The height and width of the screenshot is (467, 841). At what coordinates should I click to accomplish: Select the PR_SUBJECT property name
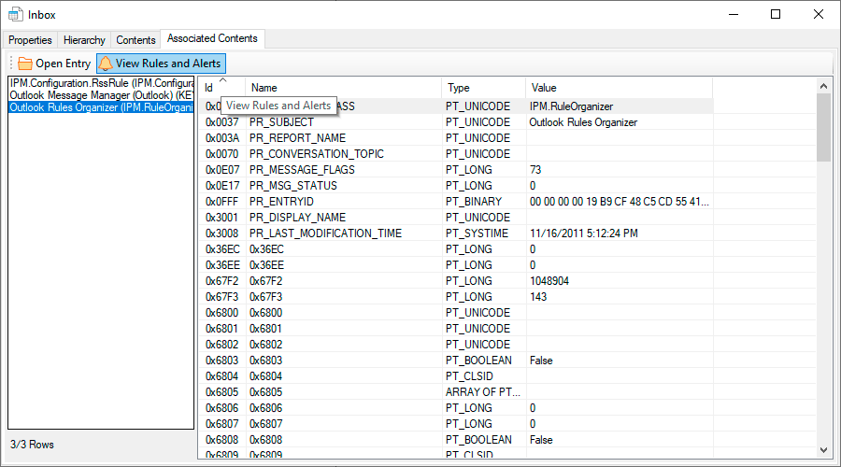tap(281, 122)
